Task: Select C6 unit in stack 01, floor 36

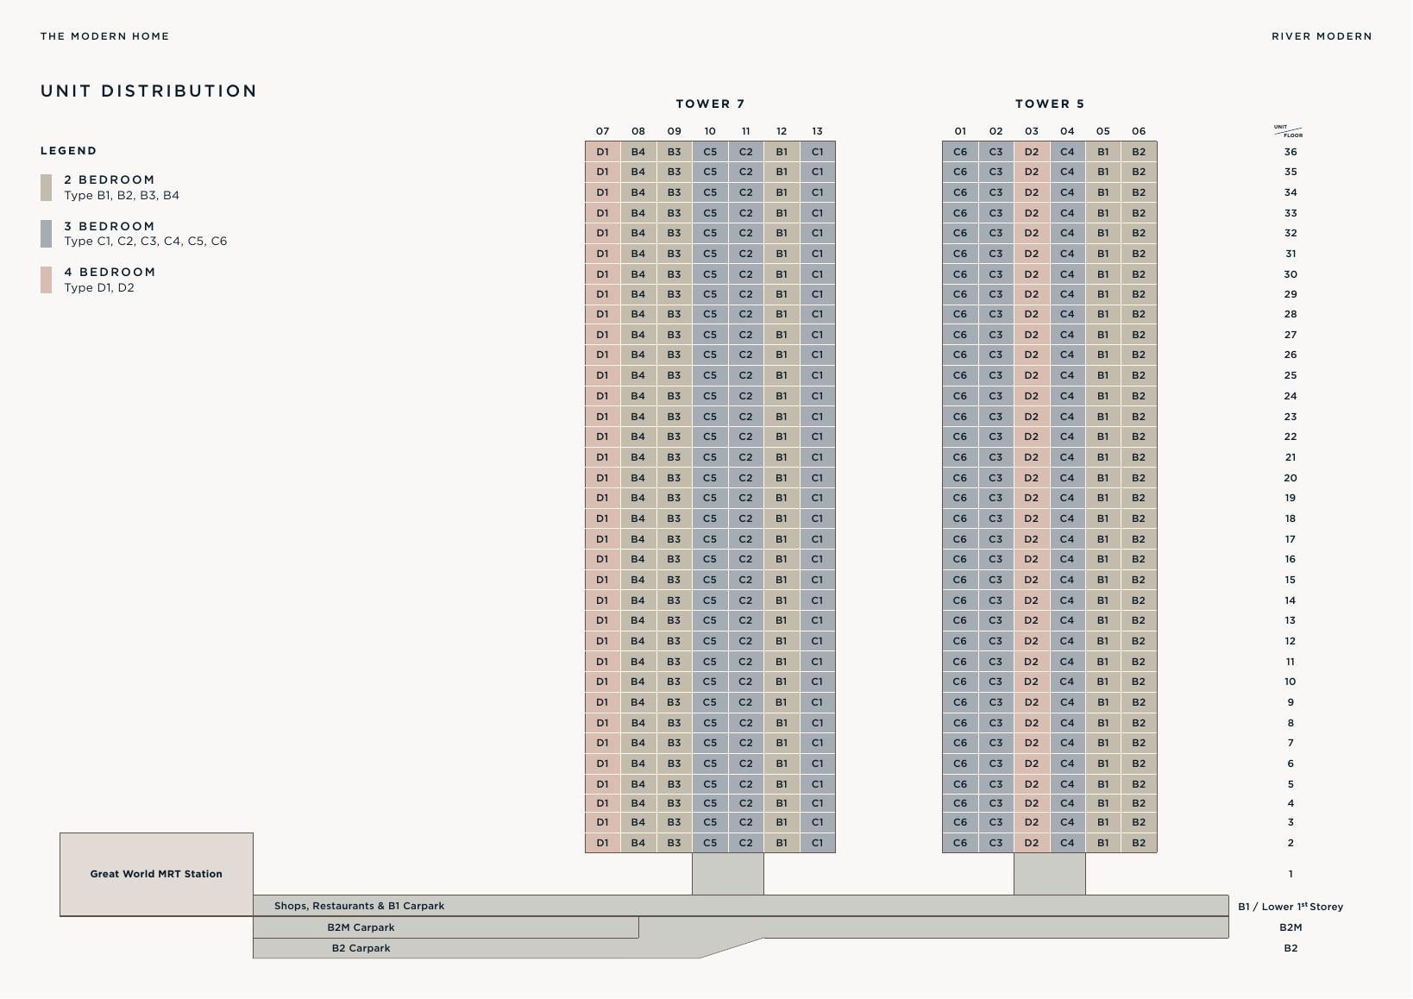Action: 960,152
